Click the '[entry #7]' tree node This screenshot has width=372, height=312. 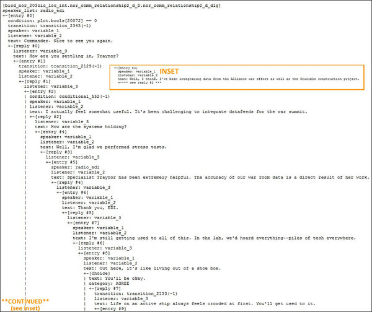[83, 223]
